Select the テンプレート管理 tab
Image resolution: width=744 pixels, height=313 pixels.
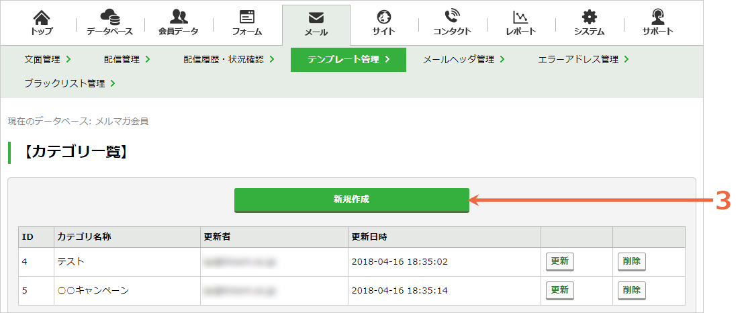(x=348, y=59)
